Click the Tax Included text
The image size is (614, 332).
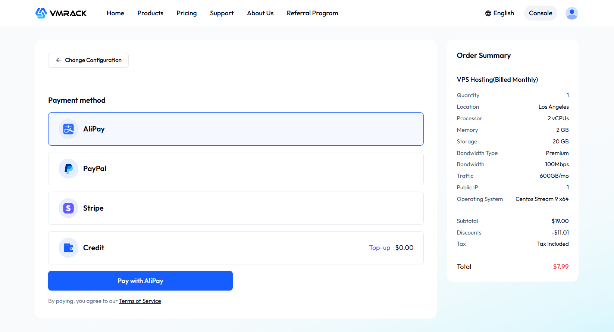(553, 244)
